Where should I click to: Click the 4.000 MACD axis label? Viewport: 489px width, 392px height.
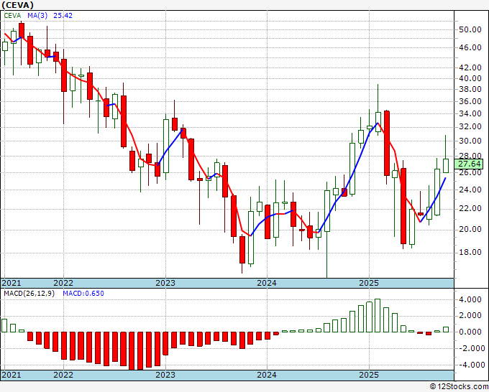(470, 300)
